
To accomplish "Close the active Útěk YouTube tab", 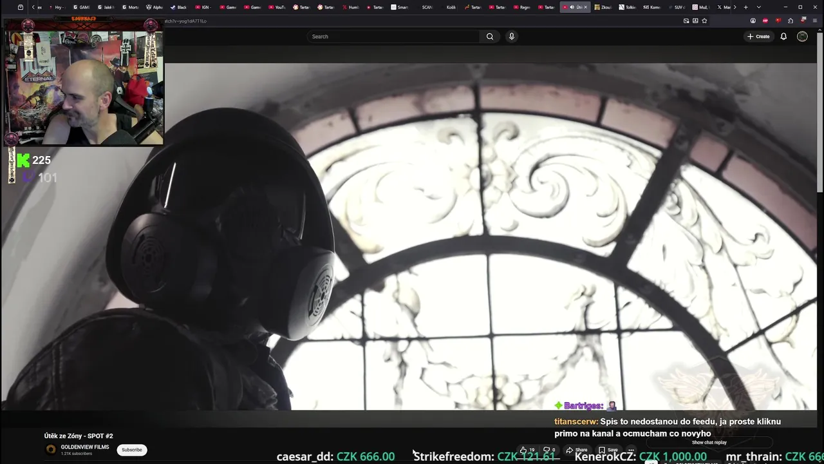I will coord(585,7).
